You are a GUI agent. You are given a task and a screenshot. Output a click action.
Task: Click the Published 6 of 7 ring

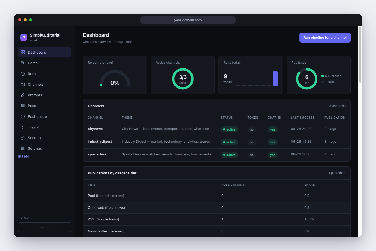[x=307, y=79]
